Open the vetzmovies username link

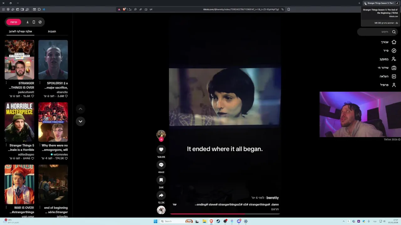pyautogui.click(x=60, y=154)
